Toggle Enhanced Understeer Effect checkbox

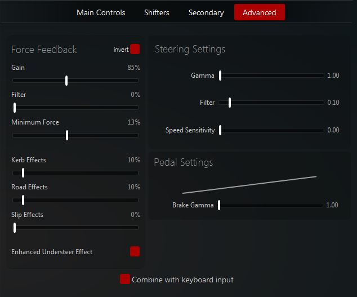(x=135, y=251)
